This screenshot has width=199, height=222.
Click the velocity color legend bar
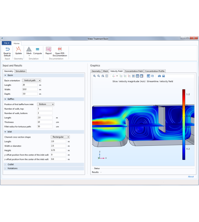pos(184,124)
